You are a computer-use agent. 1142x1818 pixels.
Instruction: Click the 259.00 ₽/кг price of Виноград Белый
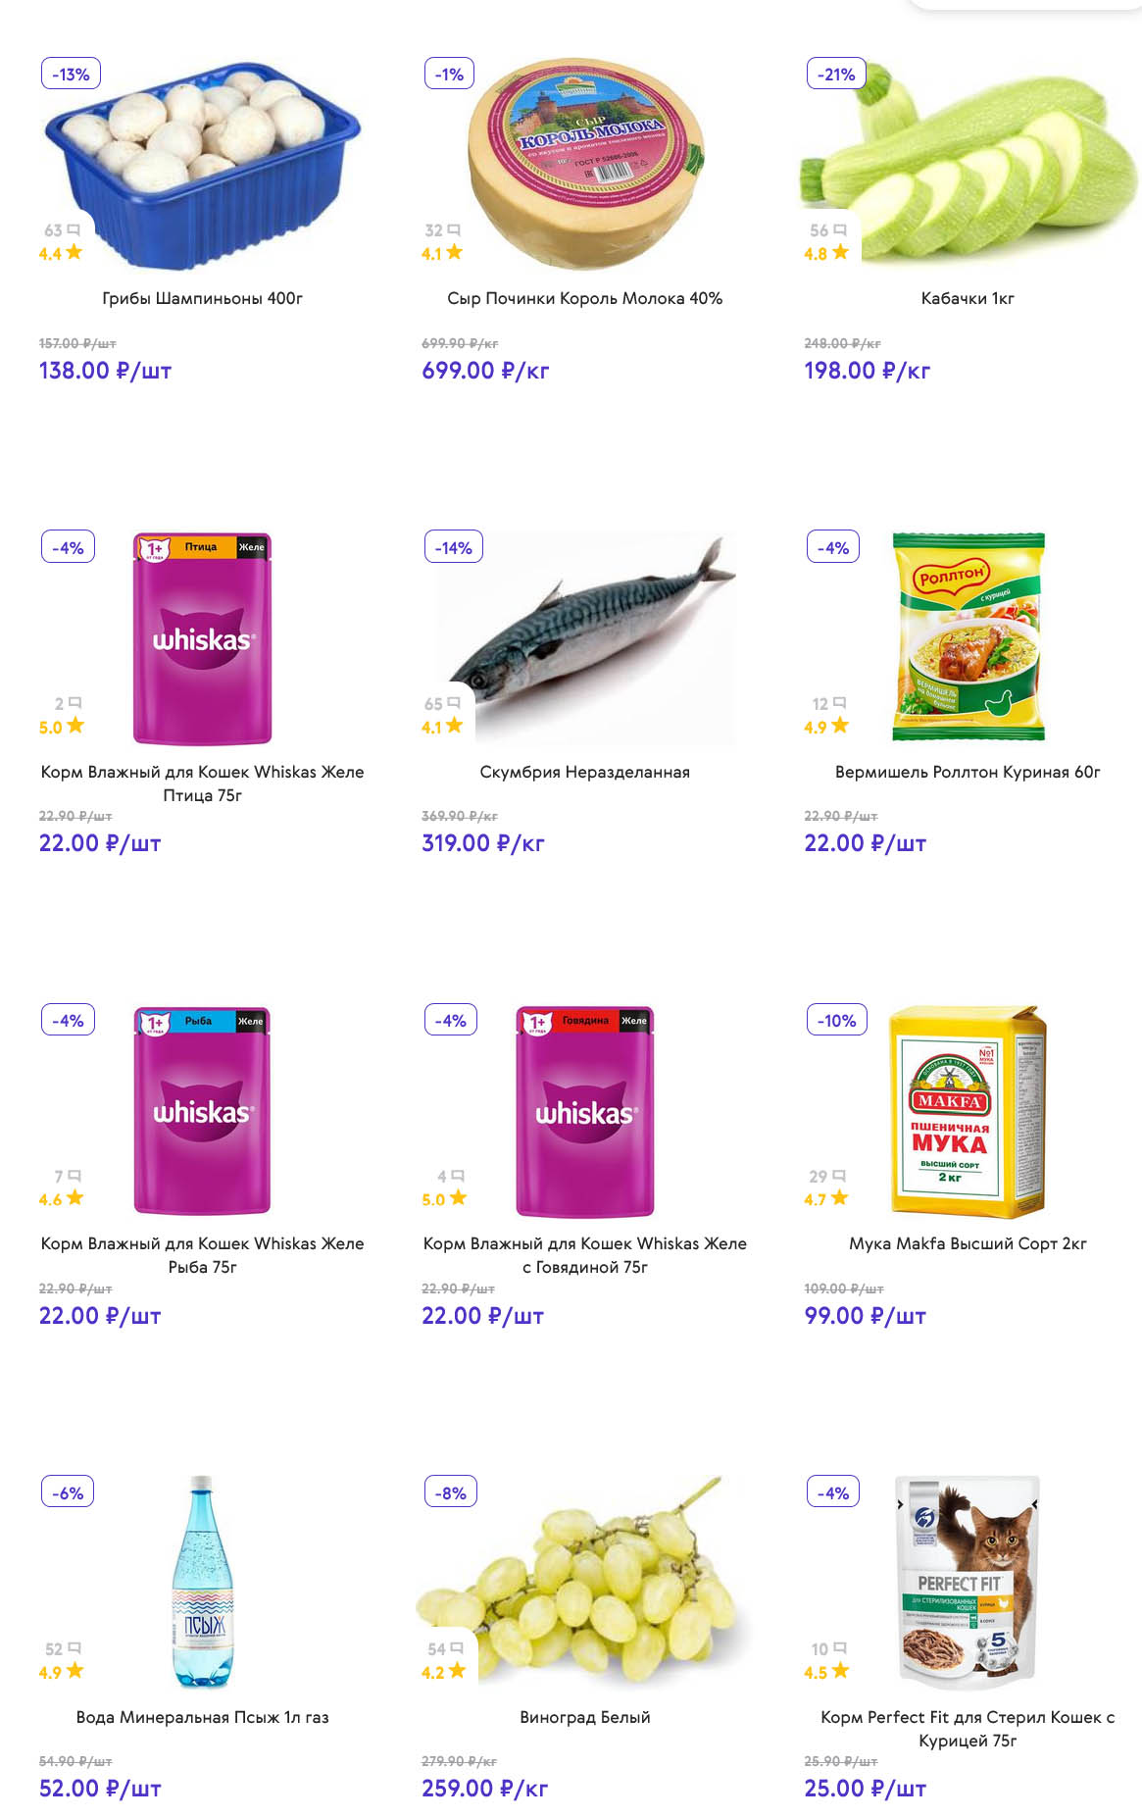[x=484, y=1789]
